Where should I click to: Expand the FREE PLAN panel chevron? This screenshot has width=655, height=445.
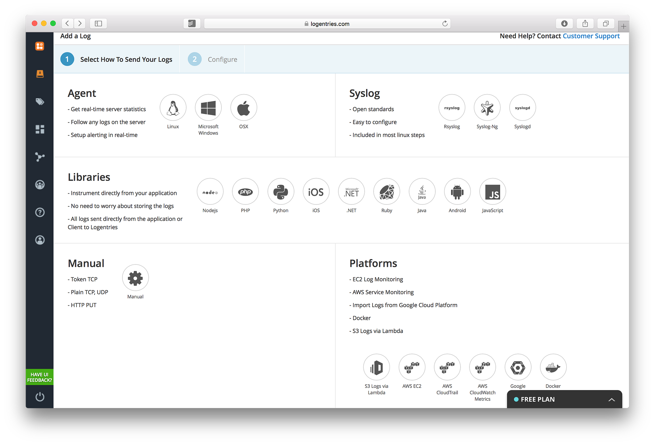click(x=611, y=400)
